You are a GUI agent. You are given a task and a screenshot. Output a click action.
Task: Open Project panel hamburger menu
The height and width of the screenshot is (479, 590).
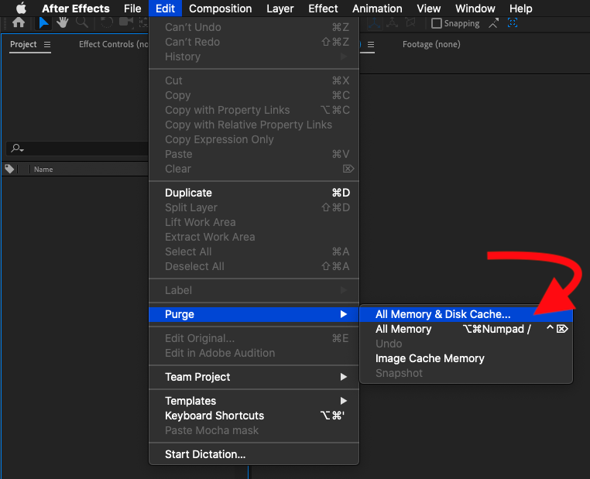coord(47,44)
